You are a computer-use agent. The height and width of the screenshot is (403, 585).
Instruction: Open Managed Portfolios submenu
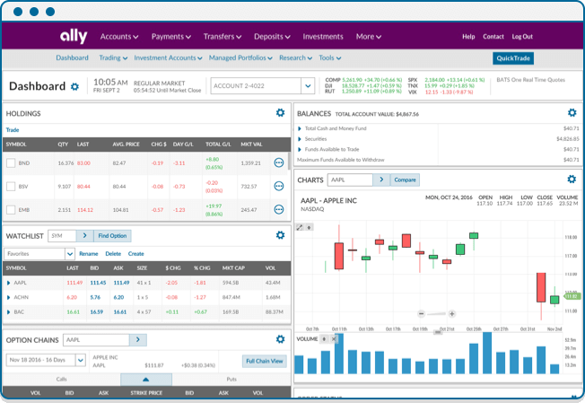coord(240,57)
